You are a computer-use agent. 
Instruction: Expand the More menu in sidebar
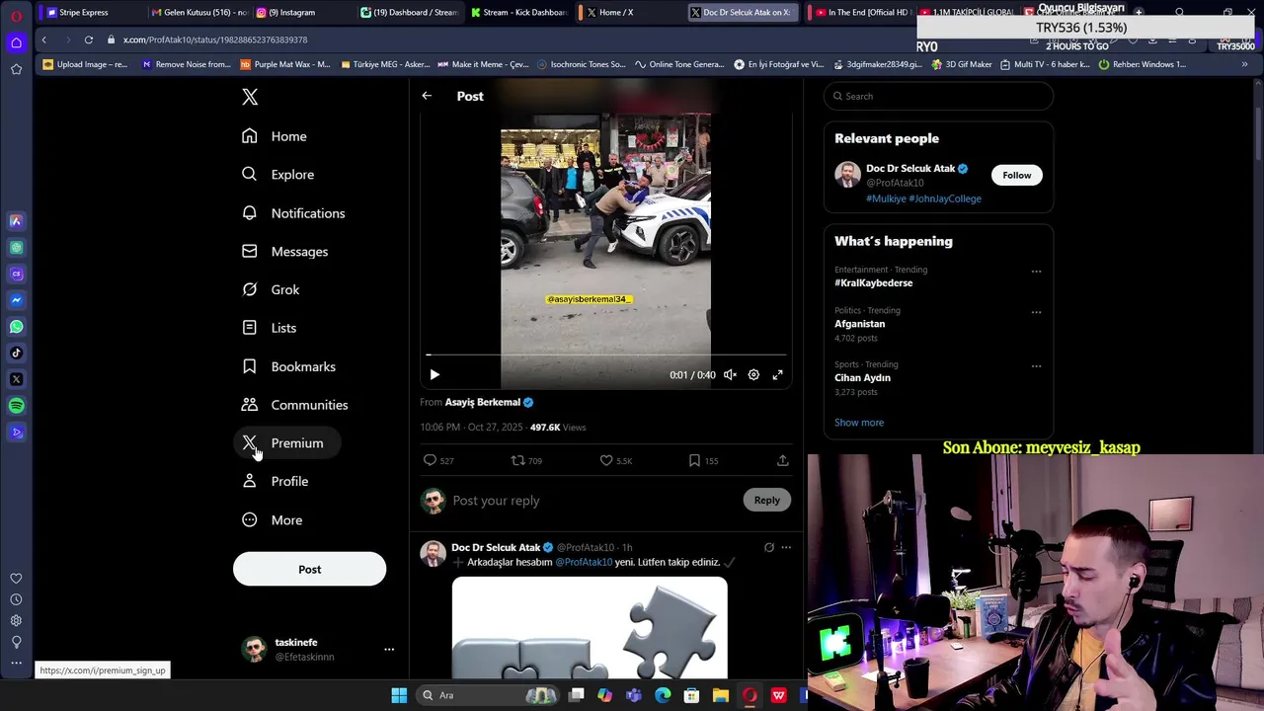tap(273, 520)
